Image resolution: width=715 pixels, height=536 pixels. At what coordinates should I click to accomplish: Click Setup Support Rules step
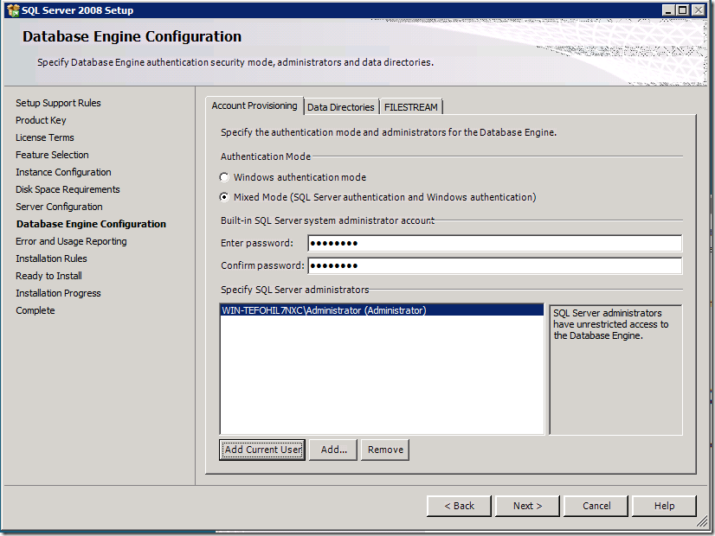(x=58, y=103)
